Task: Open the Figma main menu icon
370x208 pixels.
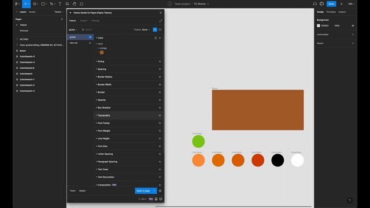Action: [x=17, y=4]
